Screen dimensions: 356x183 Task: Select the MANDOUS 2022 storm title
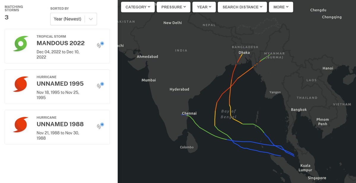pyautogui.click(x=61, y=43)
